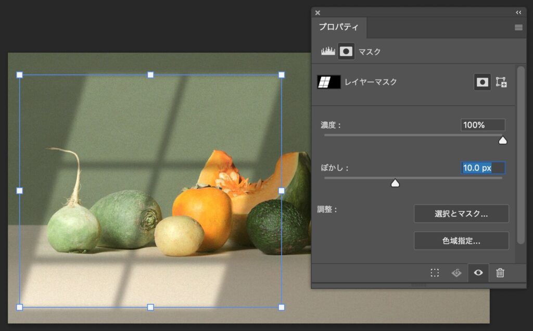Click the ぼかし slider handle
This screenshot has height=331, width=533.
tap(395, 183)
